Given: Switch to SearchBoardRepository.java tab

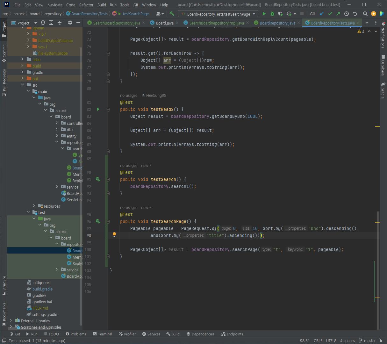Looking at the screenshot, I should tap(117, 23).
